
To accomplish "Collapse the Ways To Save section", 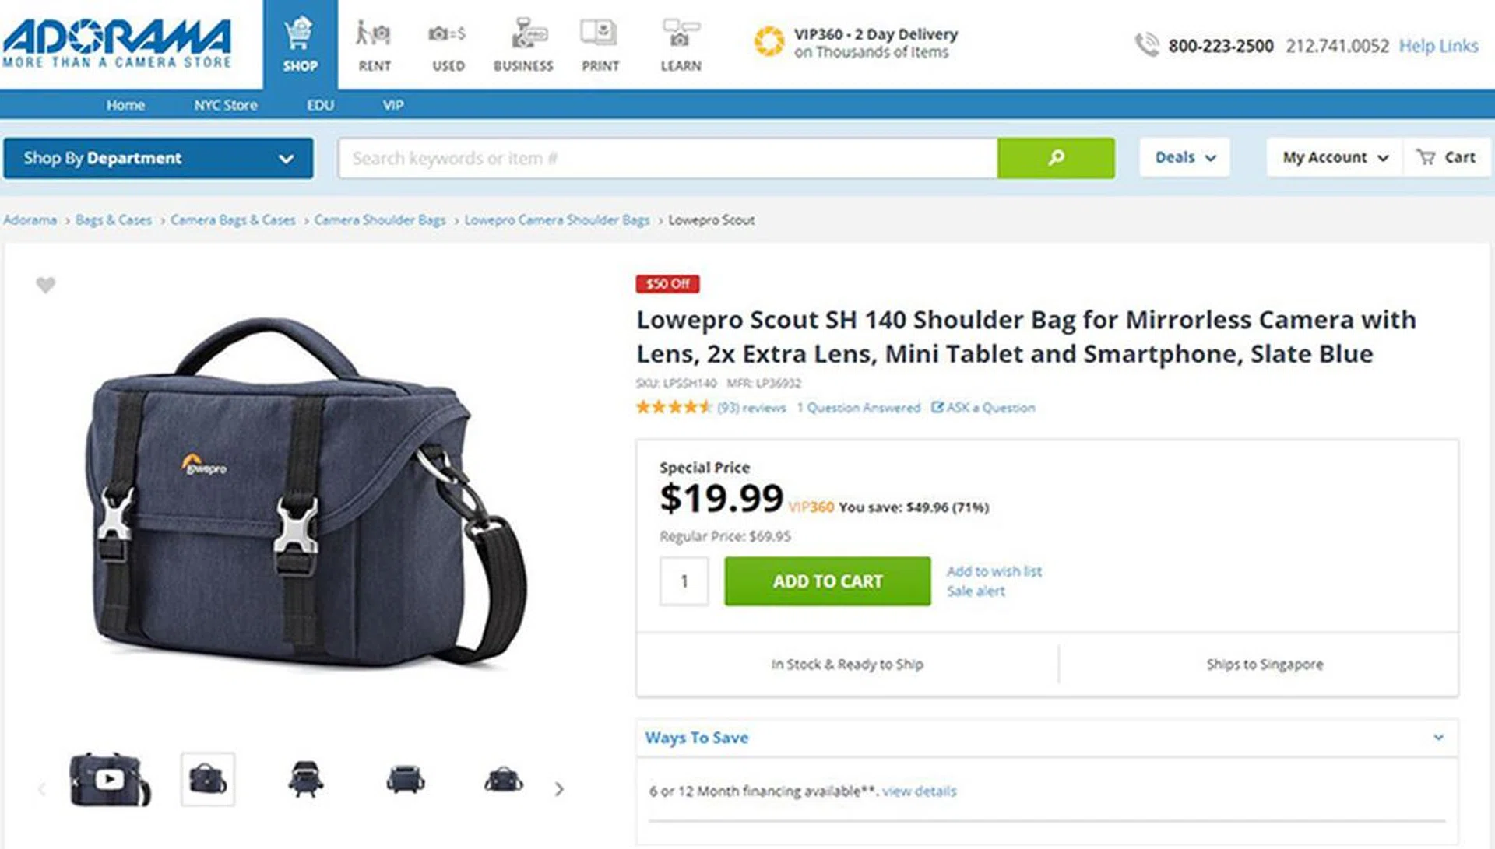I will [1437, 738].
